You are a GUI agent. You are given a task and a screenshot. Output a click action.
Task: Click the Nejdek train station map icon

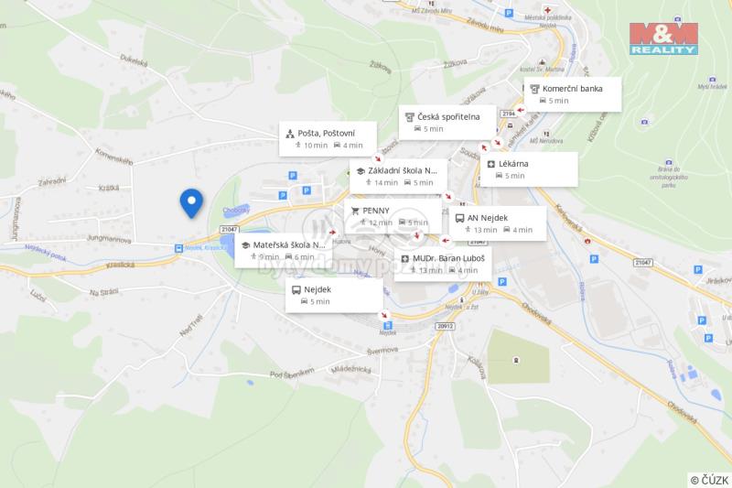(x=387, y=326)
